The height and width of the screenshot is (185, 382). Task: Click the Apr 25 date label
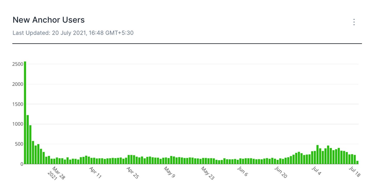(x=132, y=172)
